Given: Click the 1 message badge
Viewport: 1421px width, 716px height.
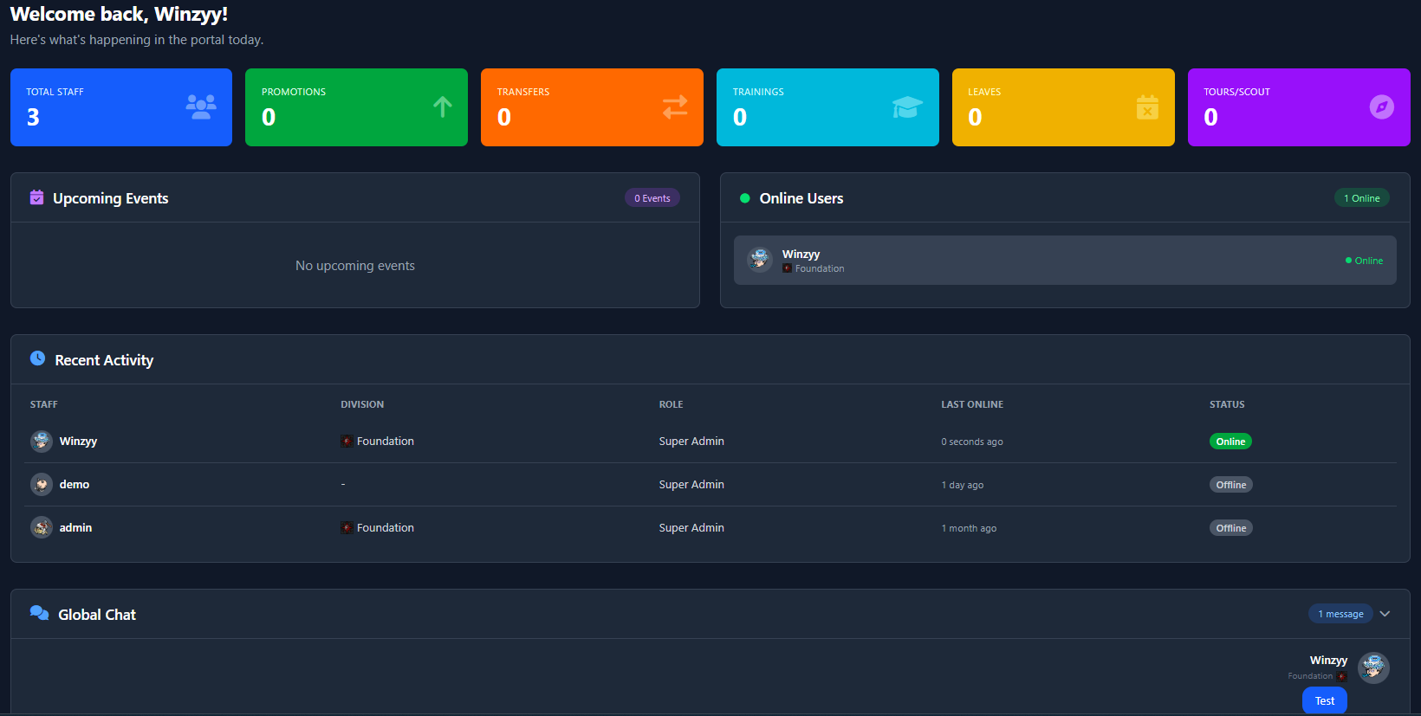Looking at the screenshot, I should [x=1340, y=614].
